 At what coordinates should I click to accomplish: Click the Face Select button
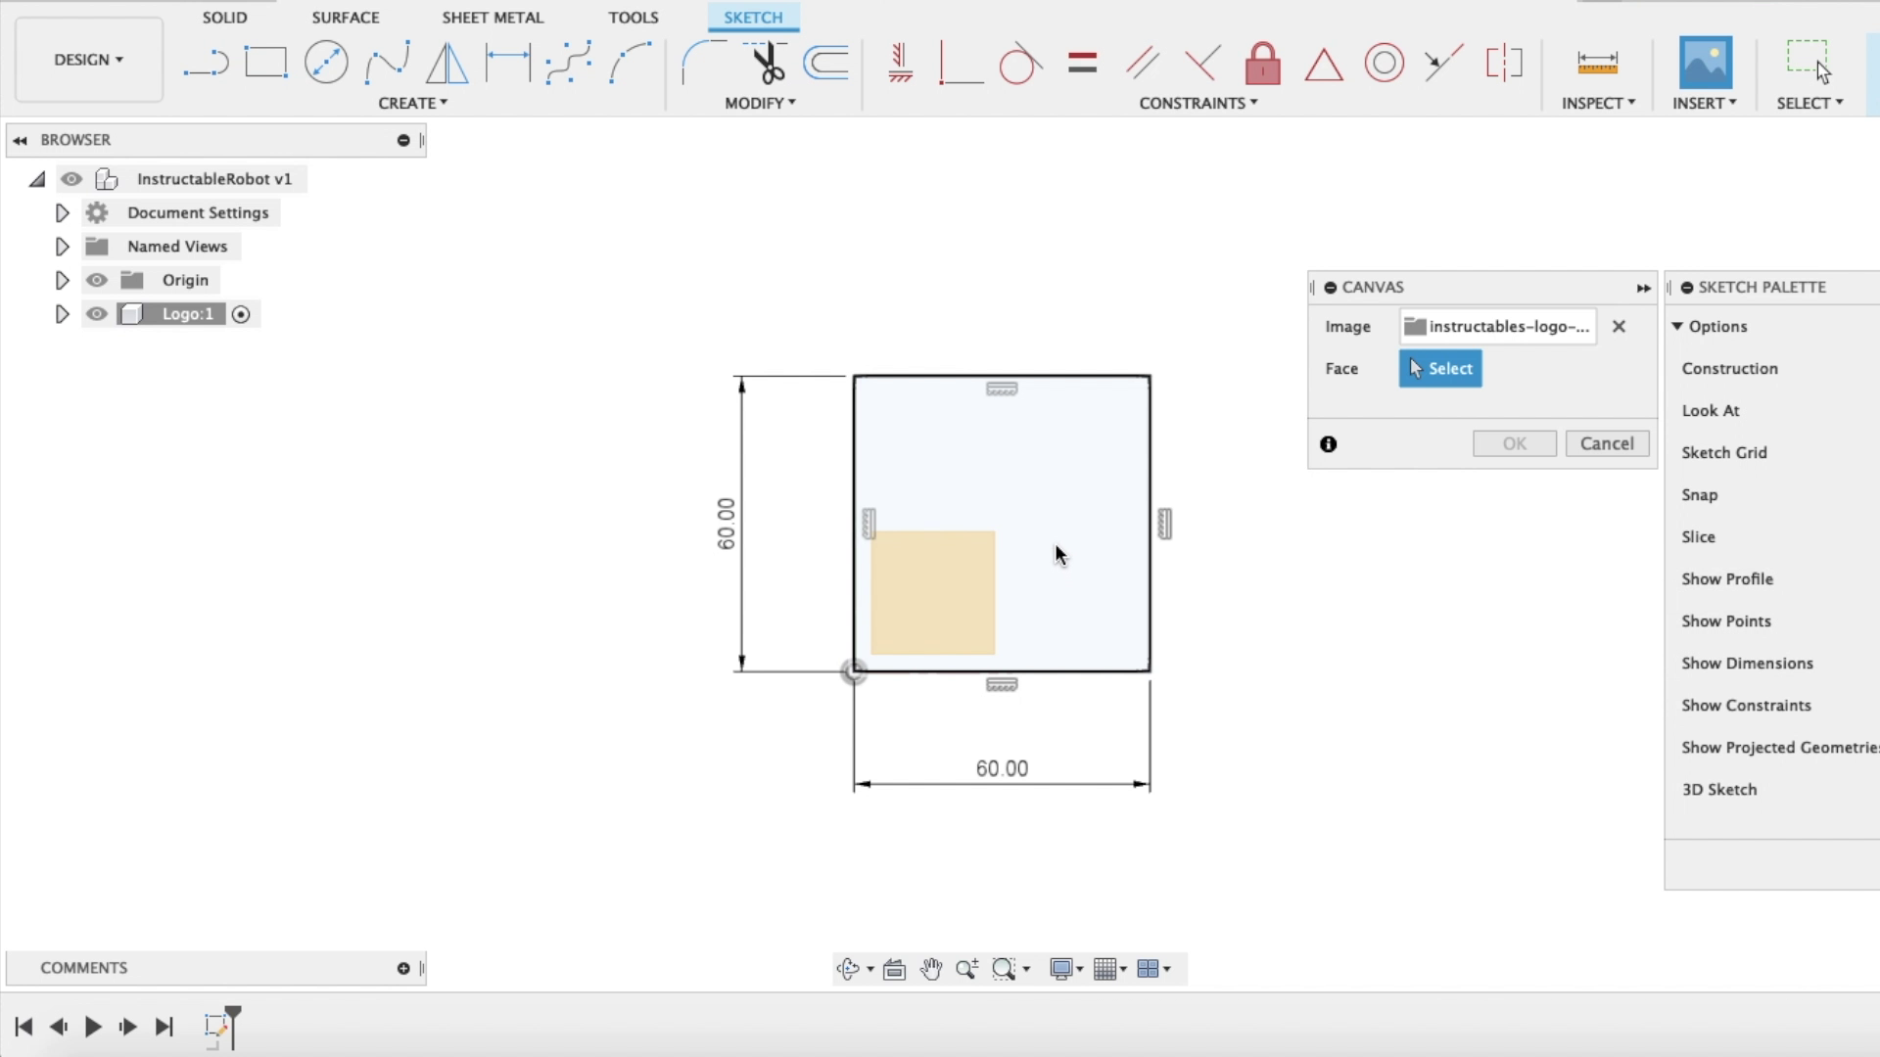[x=1439, y=369]
